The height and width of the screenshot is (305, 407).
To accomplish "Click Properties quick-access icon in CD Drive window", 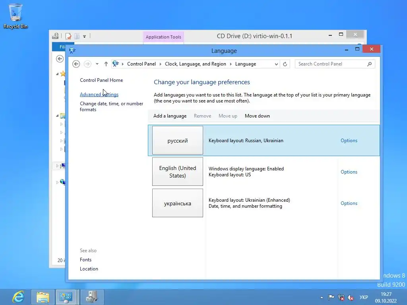I will pos(68,36).
